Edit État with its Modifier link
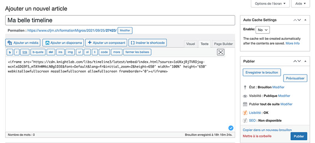Screen dimensions: 315x143 [278, 87]
